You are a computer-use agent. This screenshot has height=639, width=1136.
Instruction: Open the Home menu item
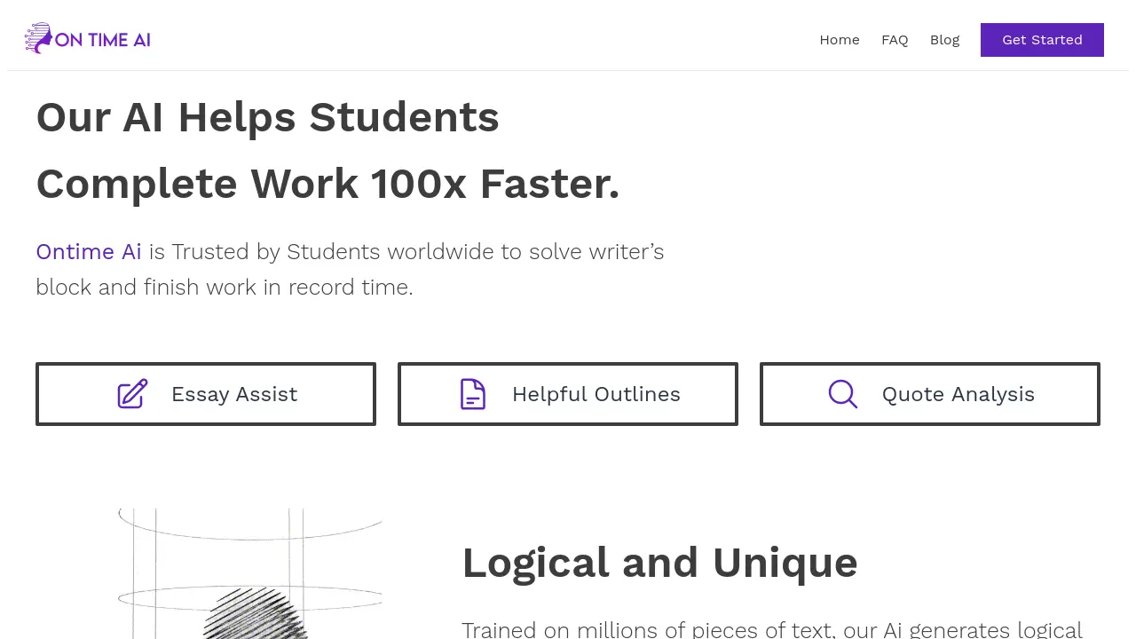pos(839,39)
